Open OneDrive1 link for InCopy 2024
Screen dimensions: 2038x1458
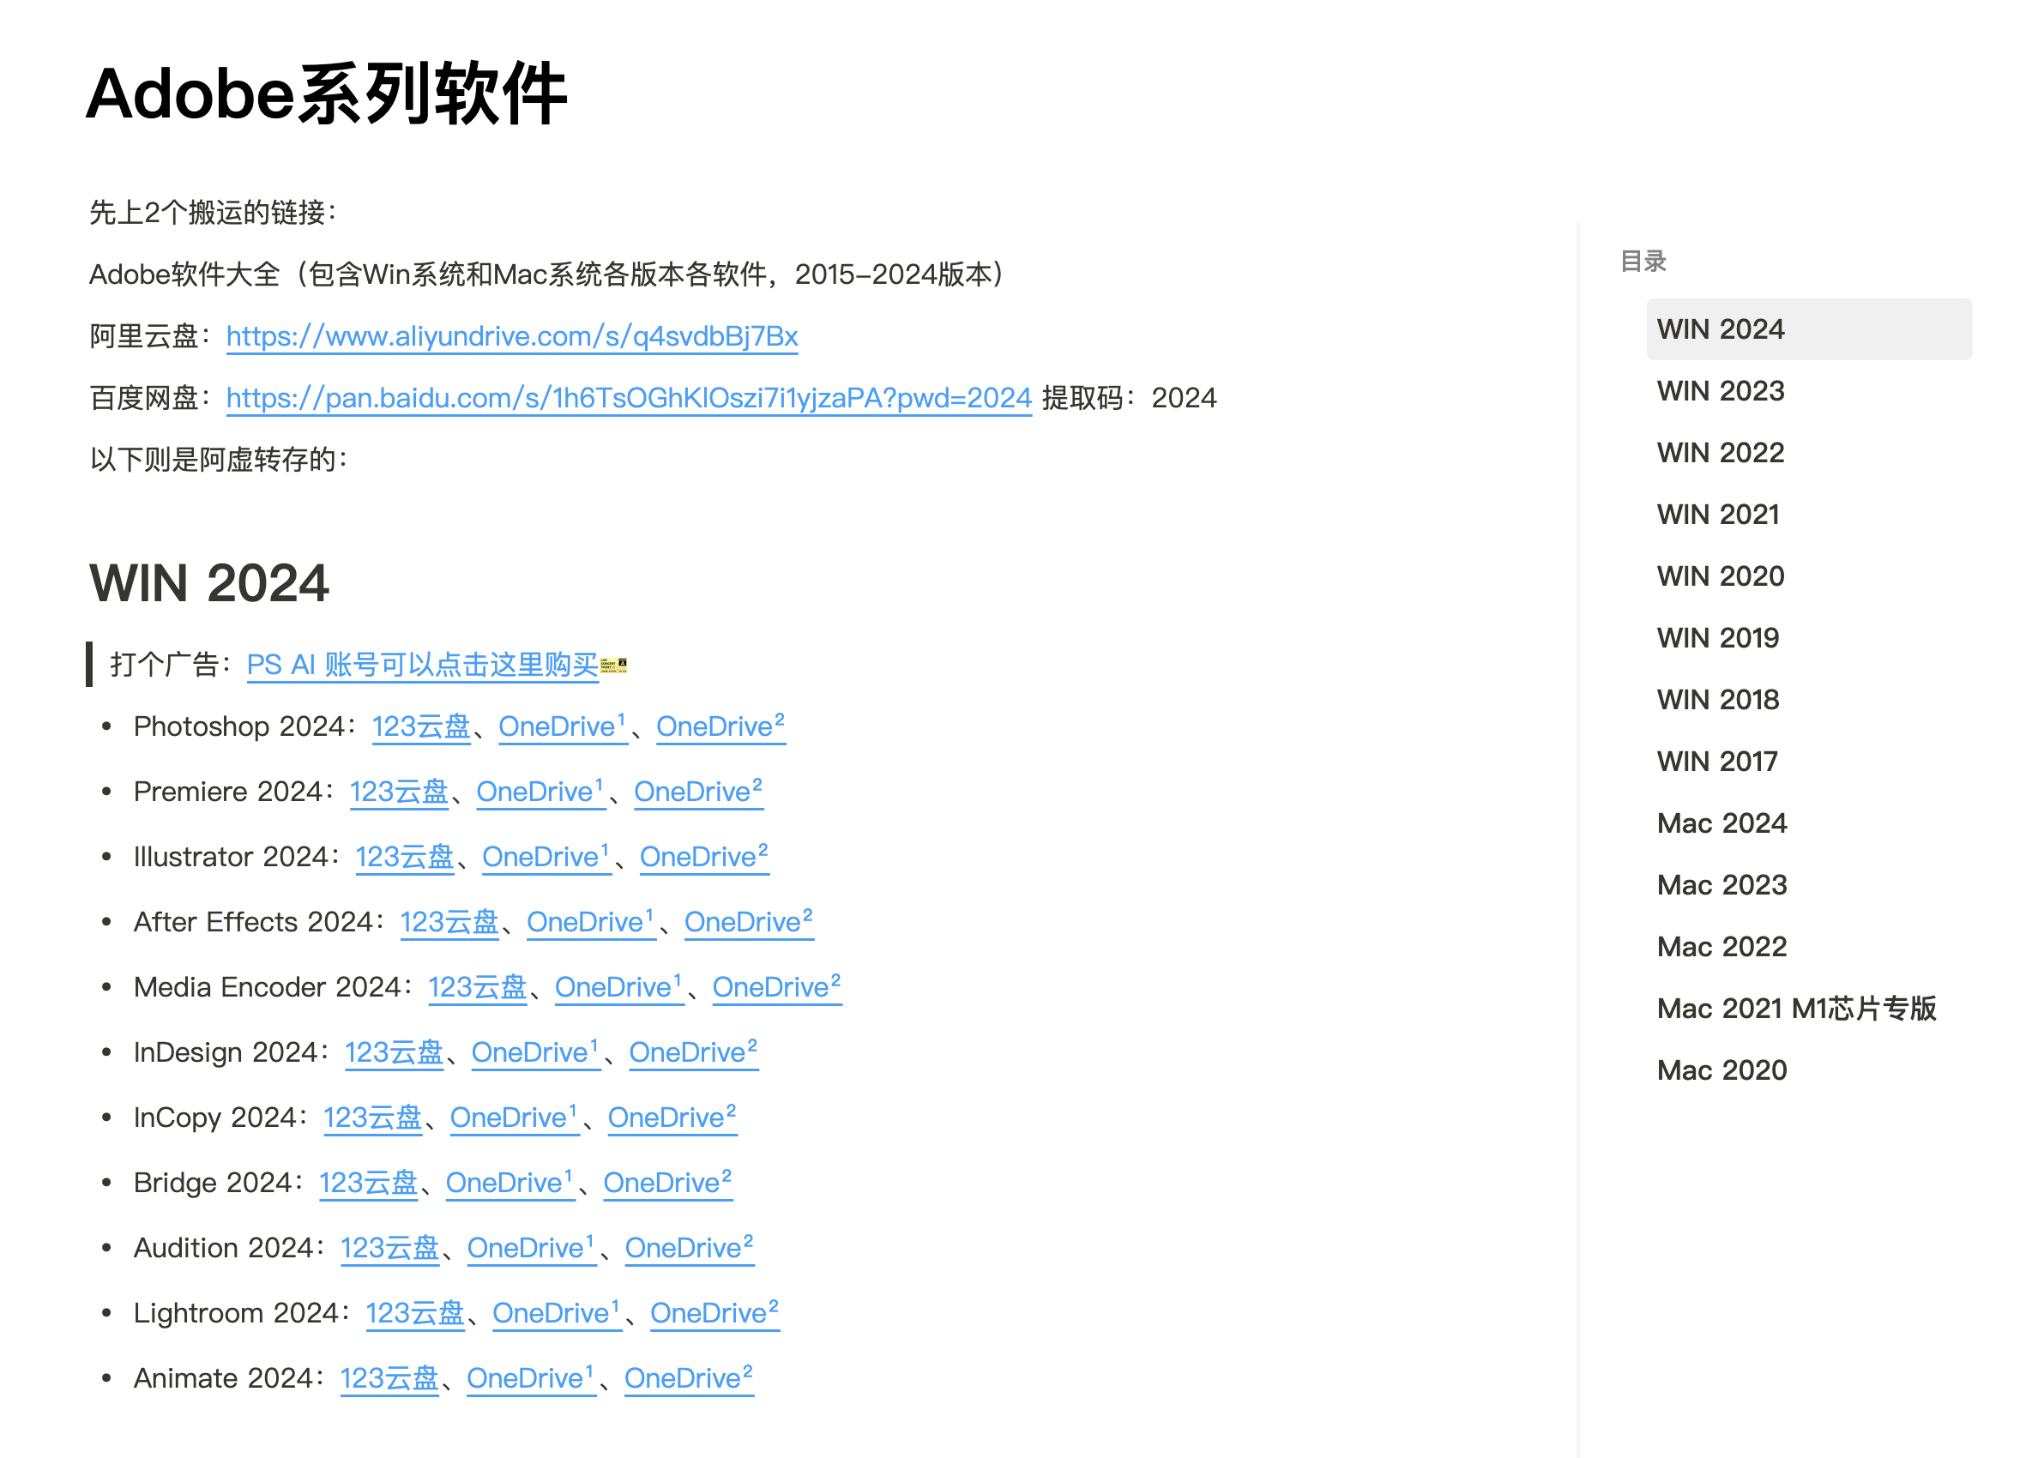pos(514,1118)
